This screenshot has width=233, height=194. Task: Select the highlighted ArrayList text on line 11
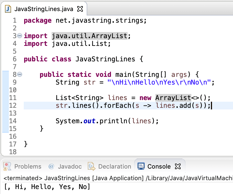(173, 98)
